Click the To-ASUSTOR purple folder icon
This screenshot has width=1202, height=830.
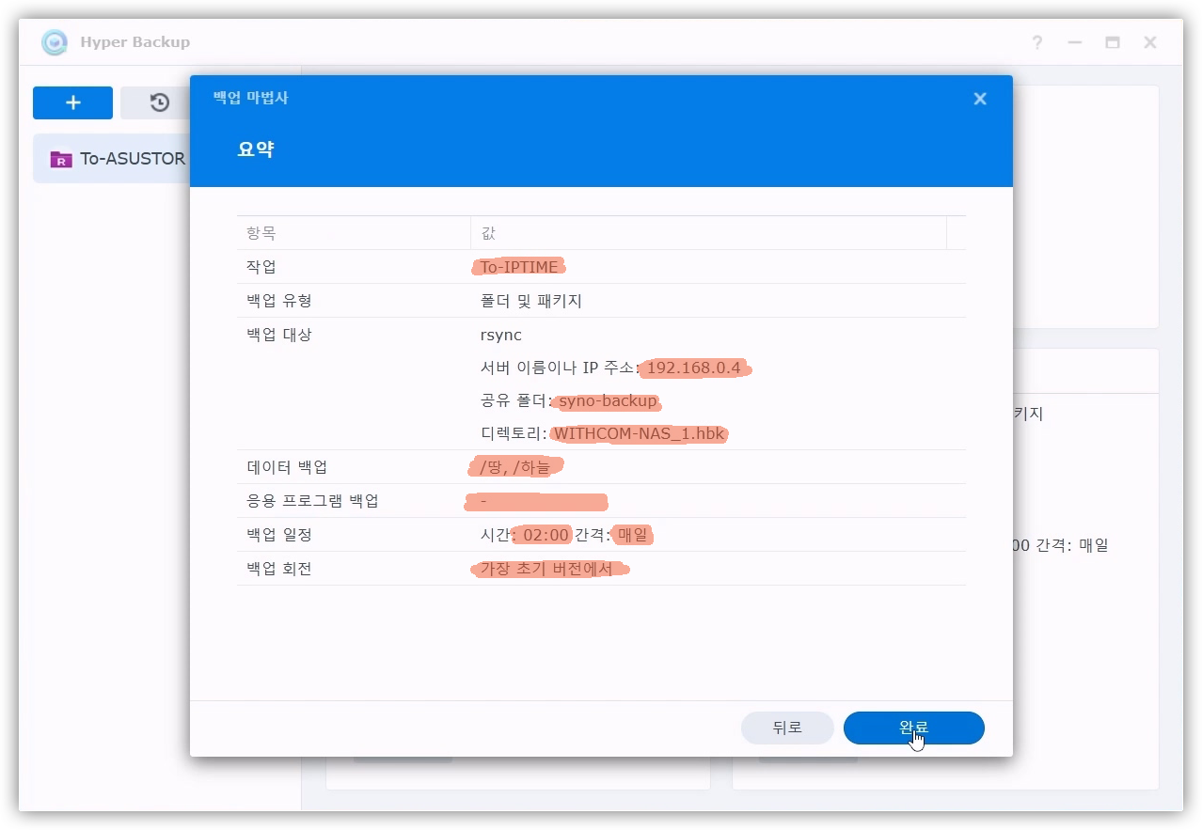(x=61, y=159)
